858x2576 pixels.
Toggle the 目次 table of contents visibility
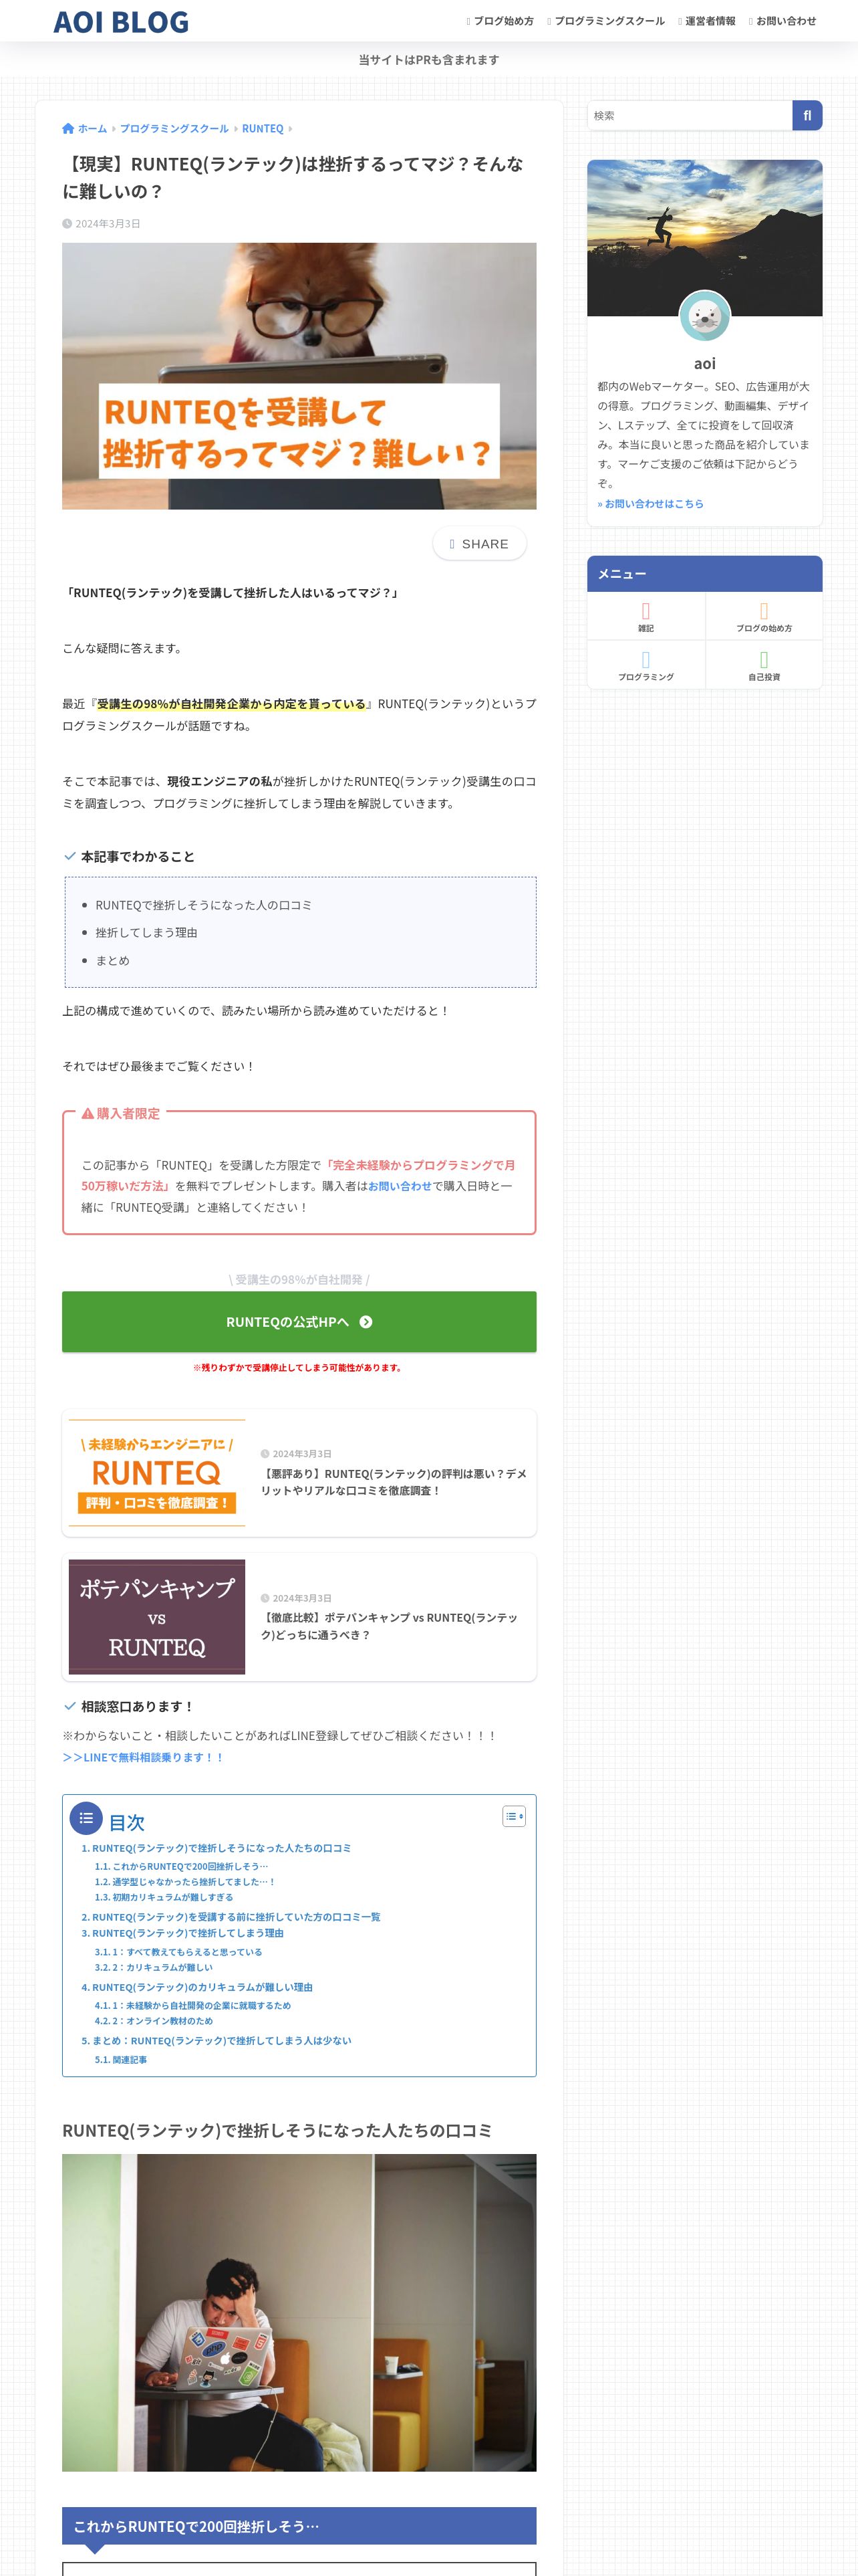(x=513, y=1816)
